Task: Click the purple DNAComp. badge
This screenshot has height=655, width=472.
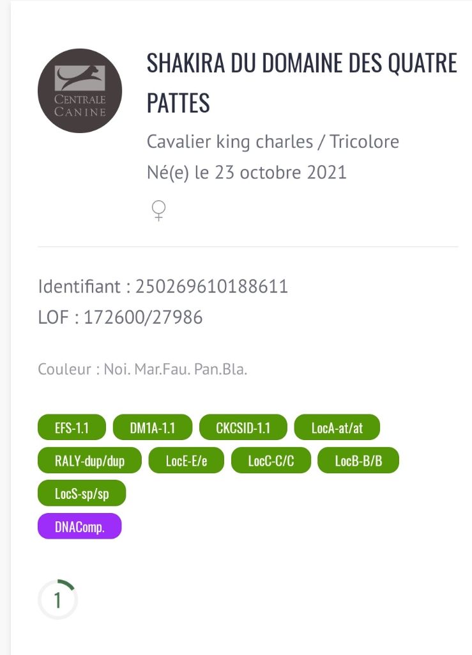Action: 79,526
